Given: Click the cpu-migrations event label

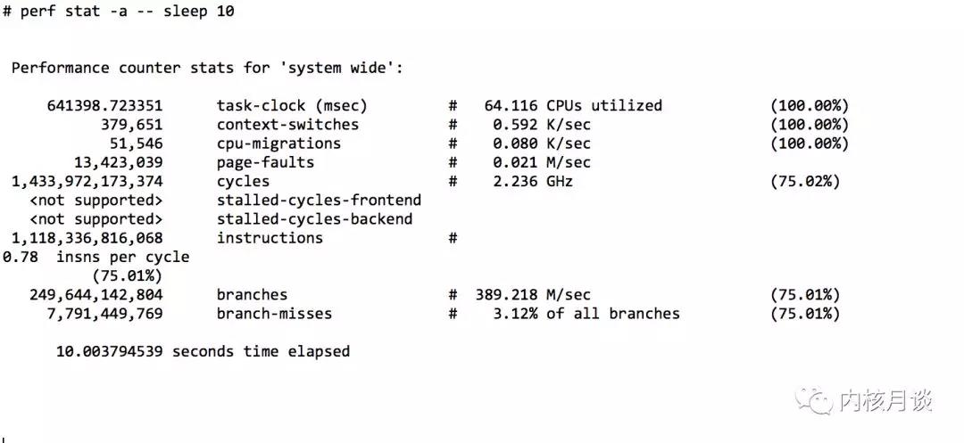Looking at the screenshot, I should [x=278, y=144].
